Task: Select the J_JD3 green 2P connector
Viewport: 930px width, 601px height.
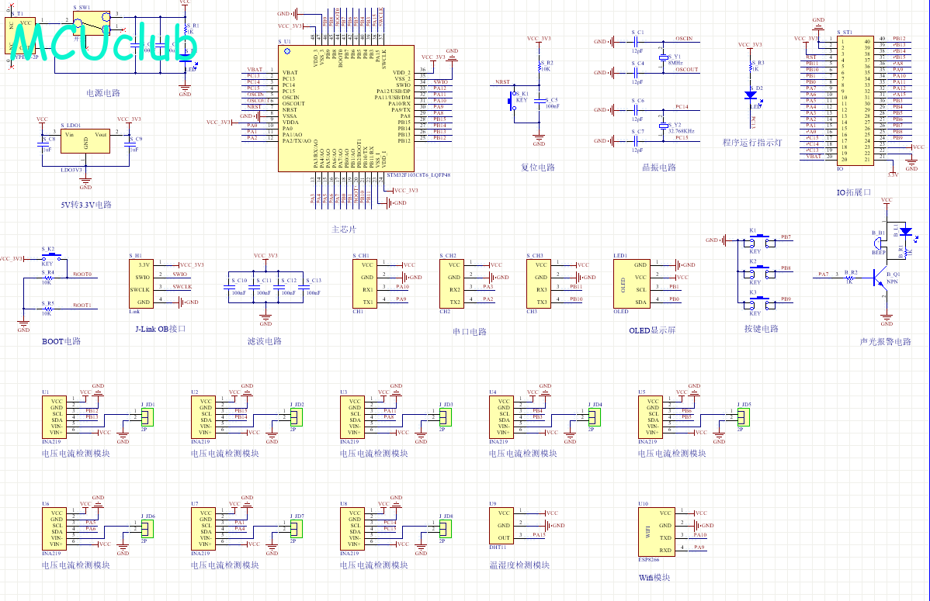Action: tap(445, 416)
